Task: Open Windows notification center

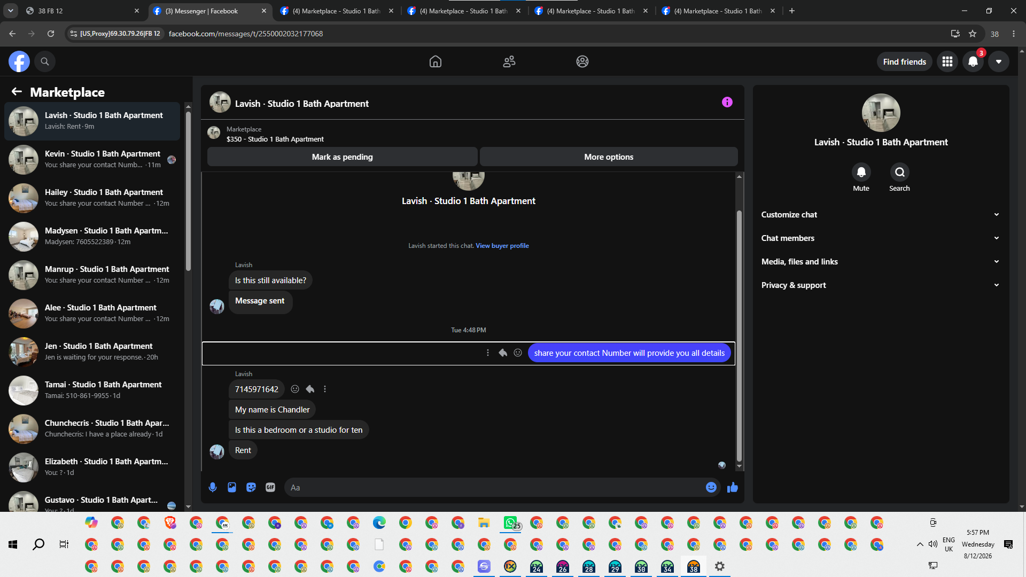Action: (1008, 544)
